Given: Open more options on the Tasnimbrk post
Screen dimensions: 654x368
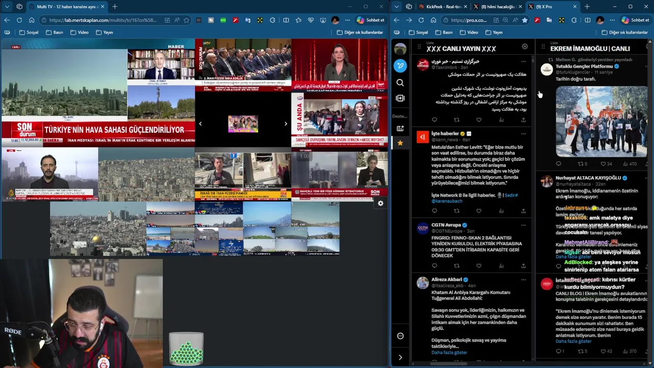Looking at the screenshot, I should (523, 61).
